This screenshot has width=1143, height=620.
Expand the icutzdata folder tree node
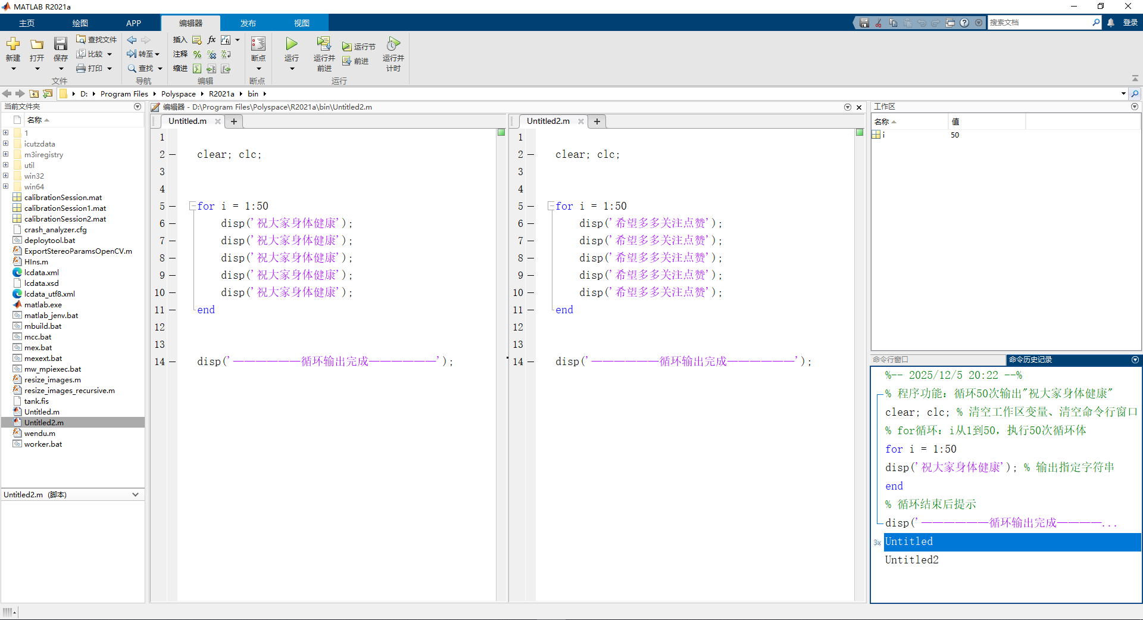[x=5, y=144]
